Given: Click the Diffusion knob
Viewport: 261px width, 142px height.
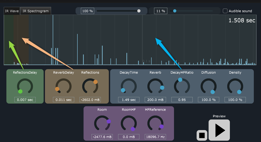Looking at the screenshot, I should coord(208,87).
